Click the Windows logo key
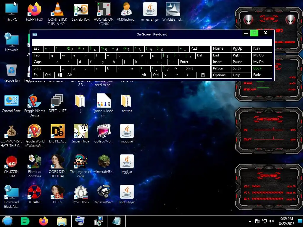 coord(60,75)
